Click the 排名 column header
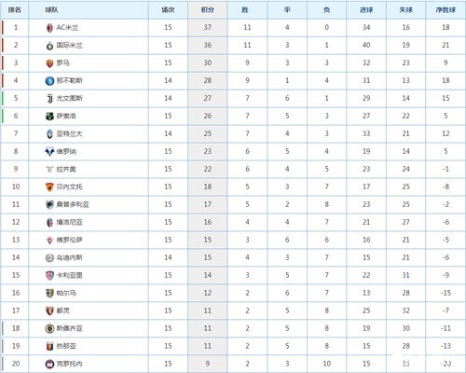This screenshot has width=466, height=373. click(15, 10)
